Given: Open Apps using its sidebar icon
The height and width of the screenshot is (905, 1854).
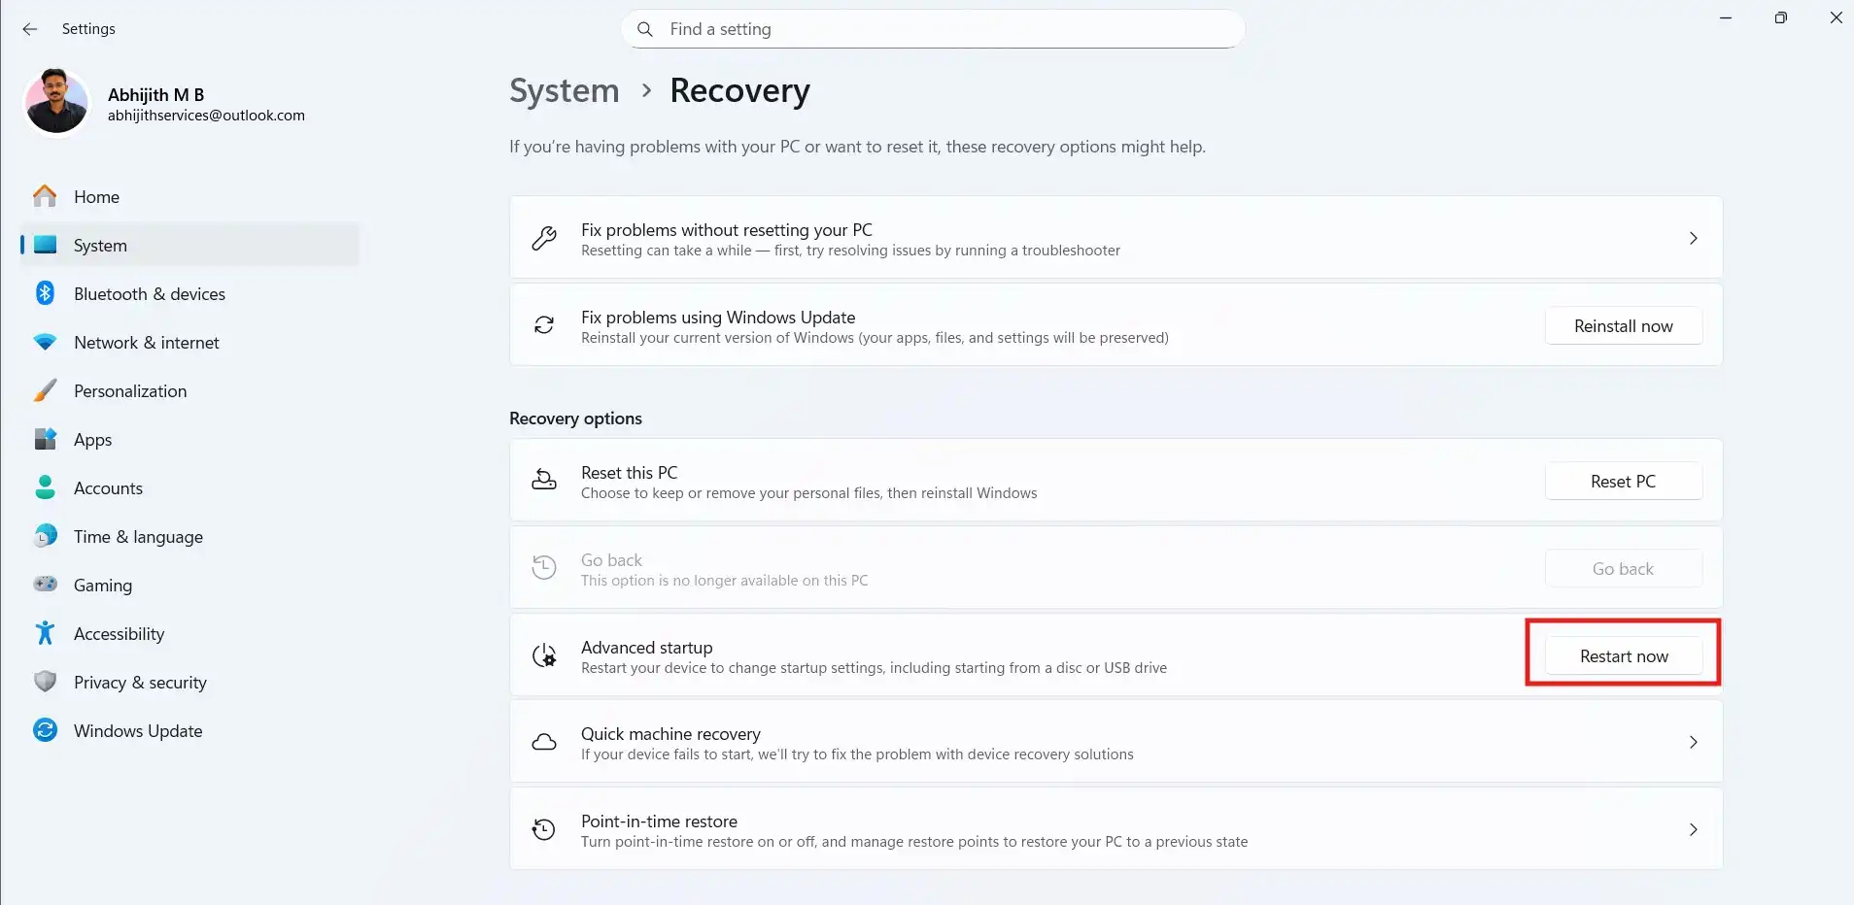Looking at the screenshot, I should click(45, 439).
